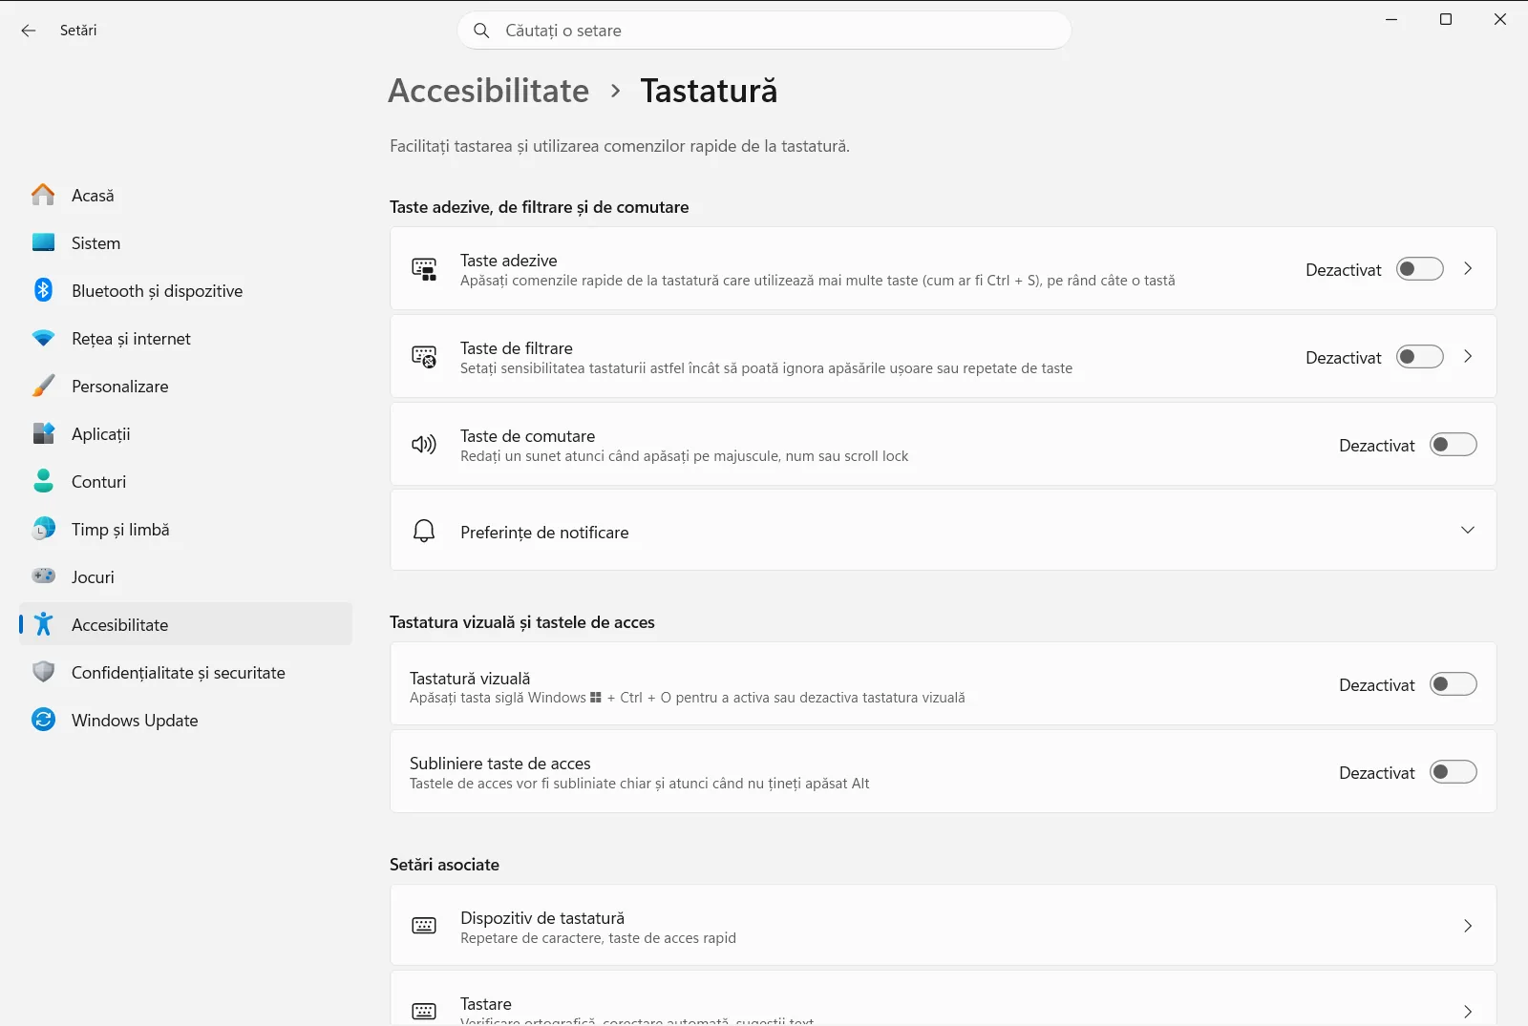Click the Taste de filtrare keyboard icon

tap(424, 357)
